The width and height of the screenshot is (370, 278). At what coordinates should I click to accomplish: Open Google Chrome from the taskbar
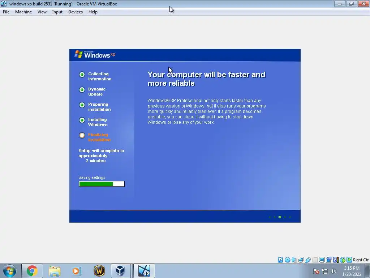[32, 271]
